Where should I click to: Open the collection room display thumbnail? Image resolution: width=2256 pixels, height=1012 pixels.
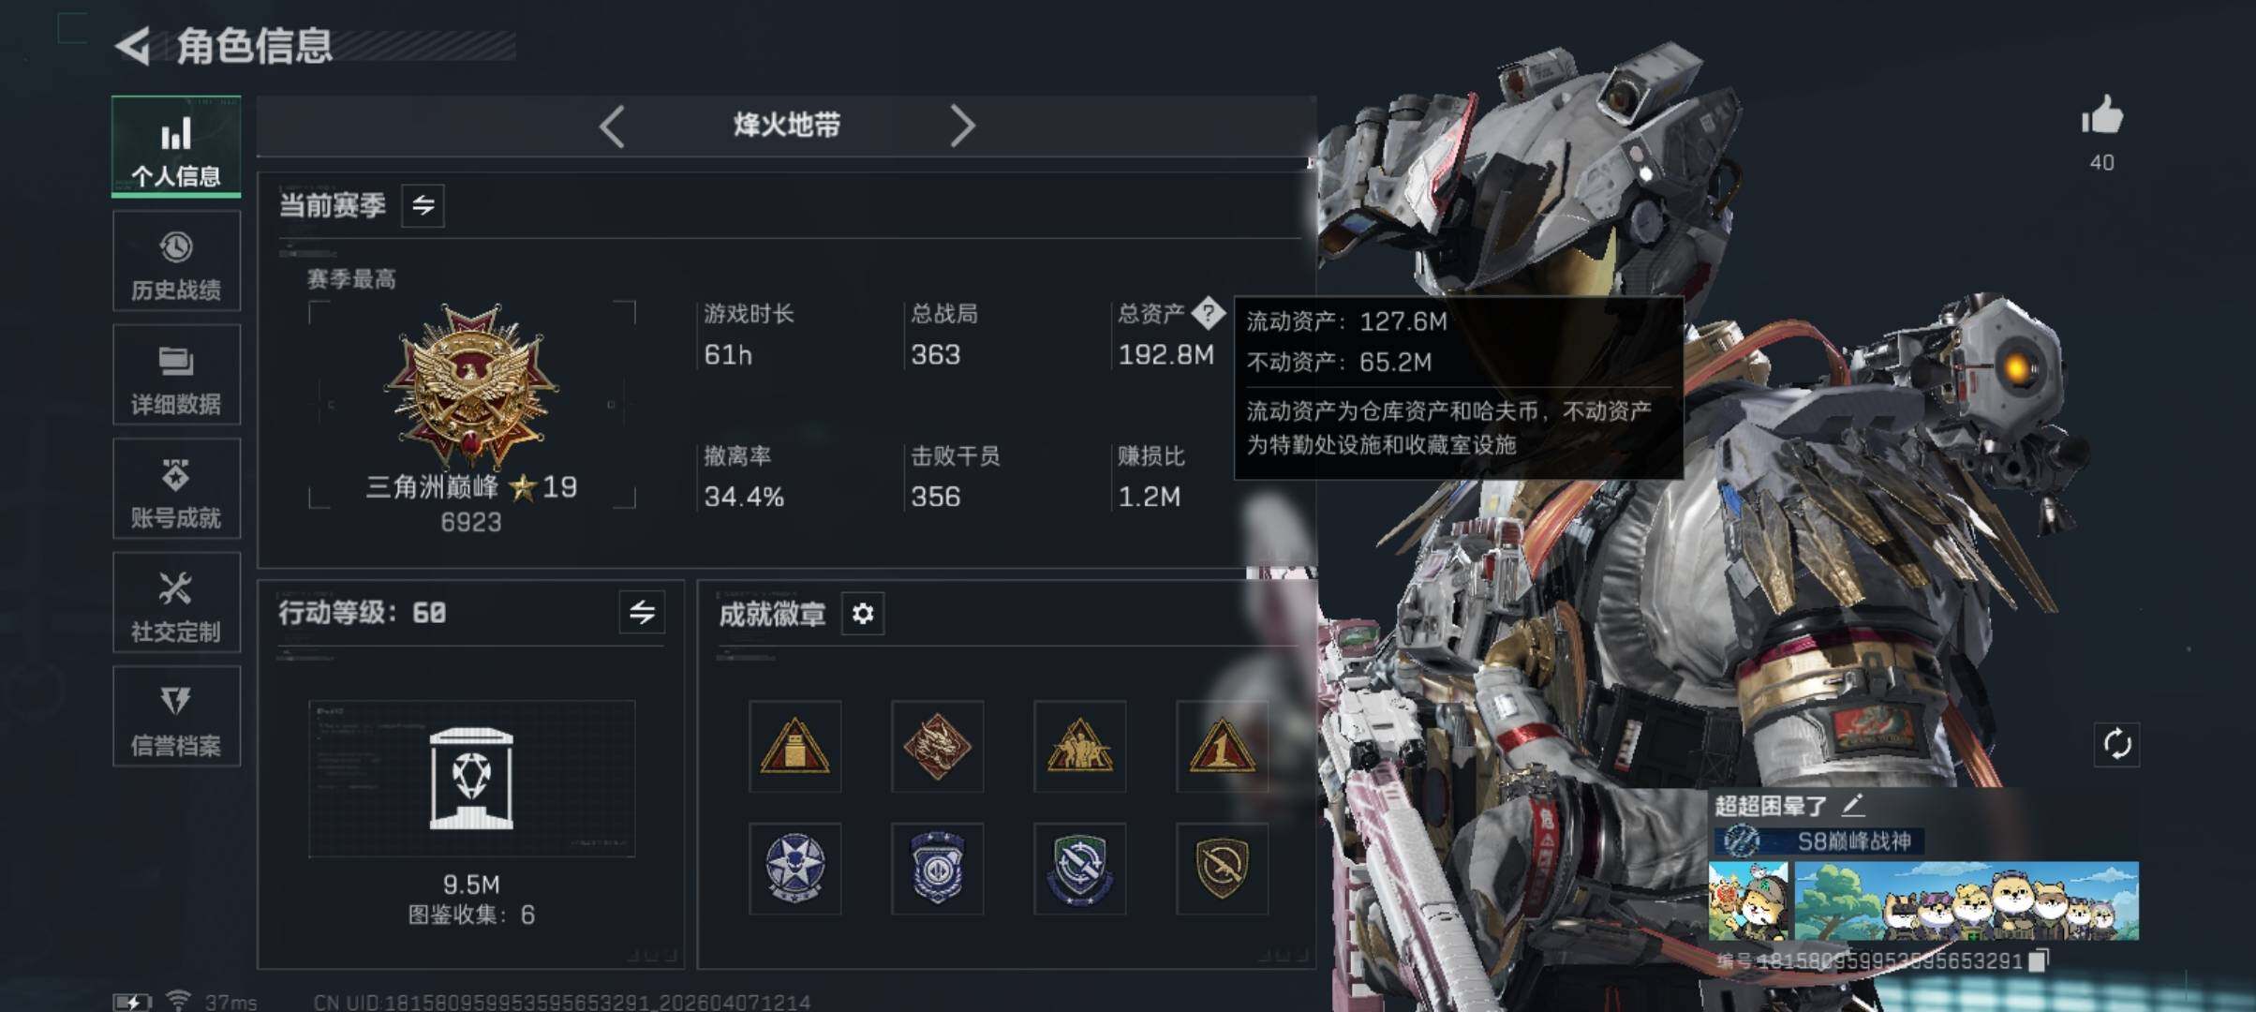[471, 779]
